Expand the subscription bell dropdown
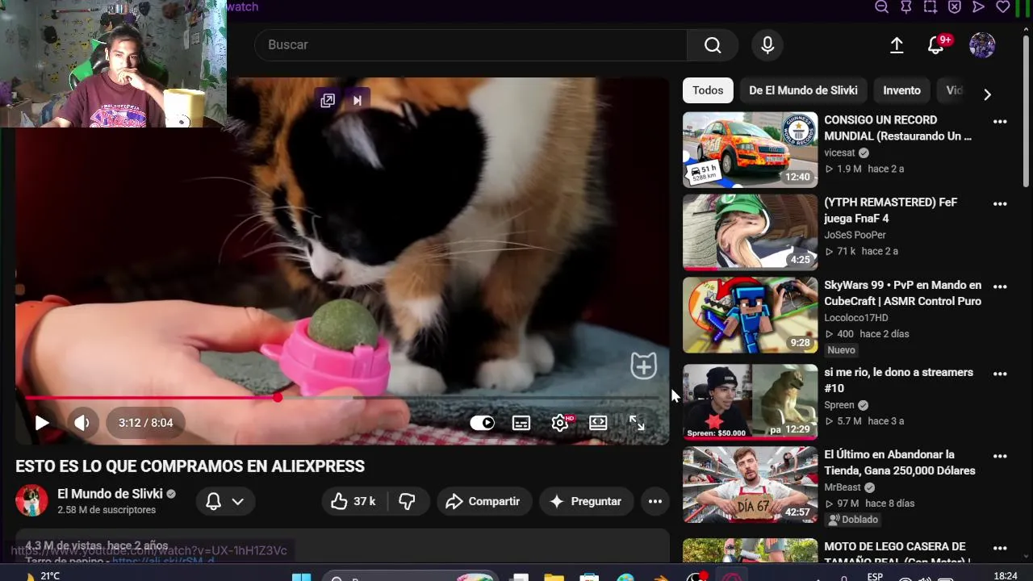Image resolution: width=1033 pixels, height=581 pixels. (225, 501)
